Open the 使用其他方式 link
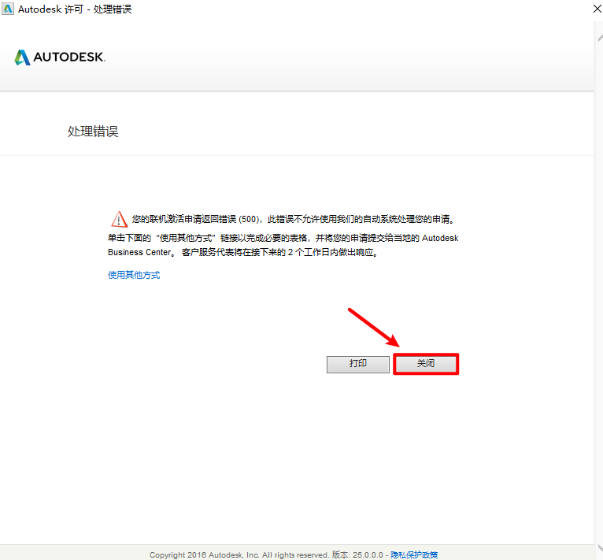The height and width of the screenshot is (560, 603). click(134, 276)
